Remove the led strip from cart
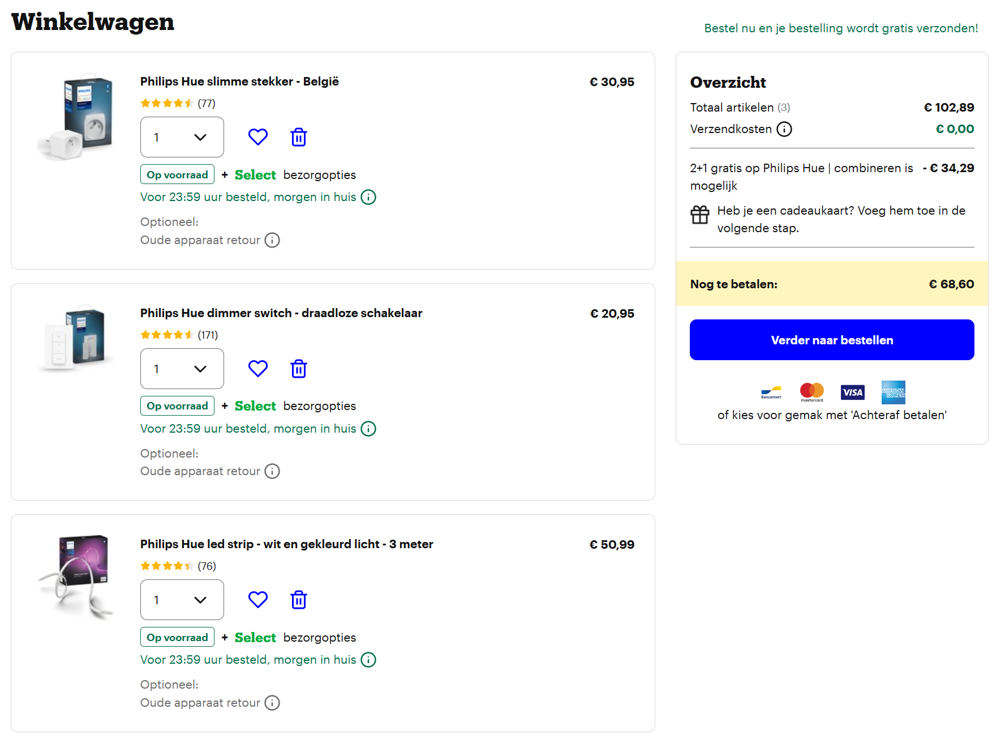The image size is (1005, 743). tap(298, 600)
